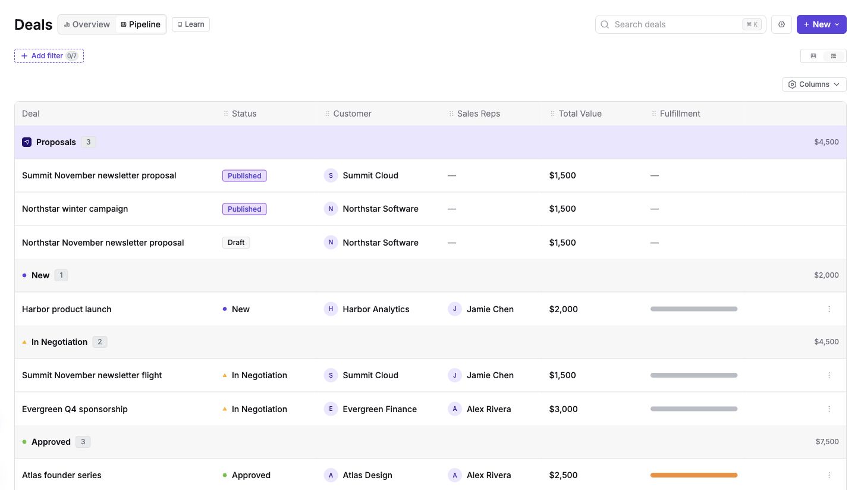Screen dimensions: 861x490
Task: Click the $3,000 total value cell
Action: (x=563, y=409)
